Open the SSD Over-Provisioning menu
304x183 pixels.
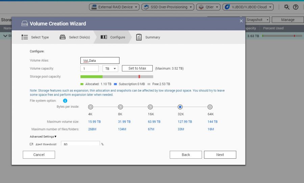click(168, 7)
